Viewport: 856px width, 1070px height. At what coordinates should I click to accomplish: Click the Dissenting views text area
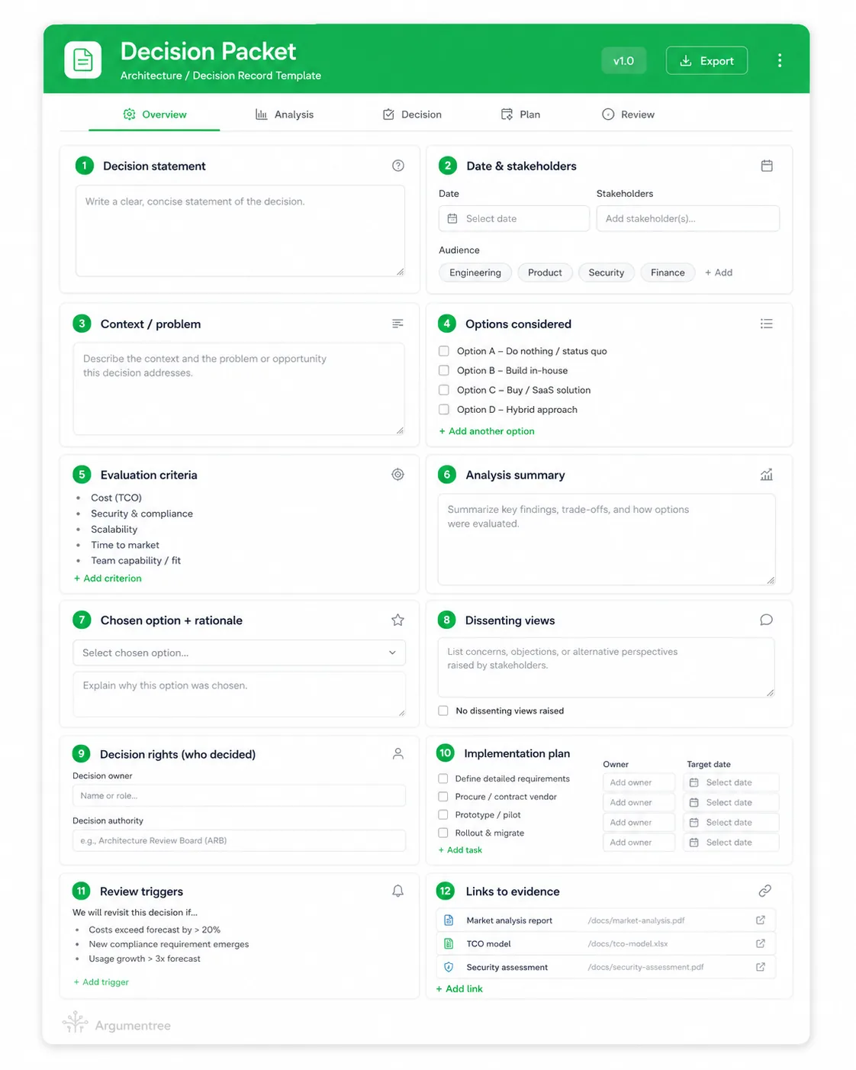(607, 668)
